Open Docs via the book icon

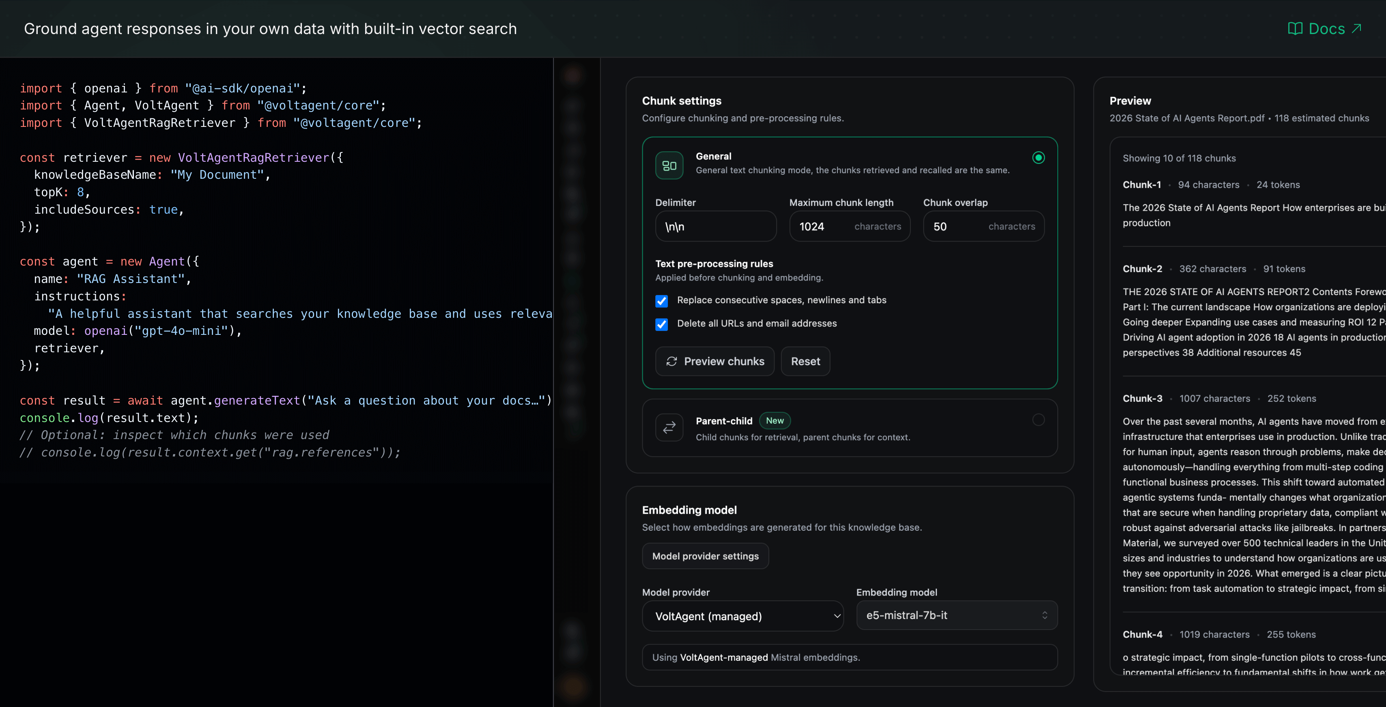pos(1296,28)
